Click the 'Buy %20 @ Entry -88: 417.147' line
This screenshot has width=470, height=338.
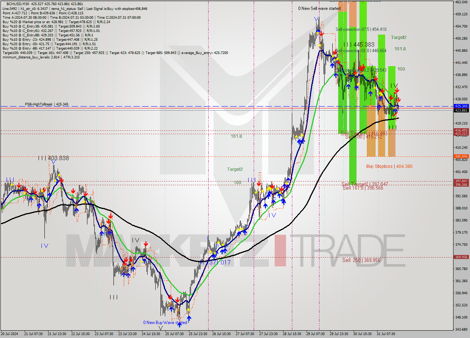pyautogui.click(x=50, y=48)
